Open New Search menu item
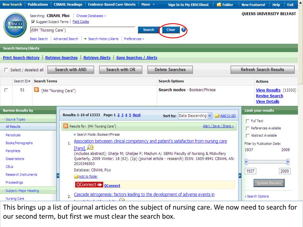Image resolution: width=303 pixels, height=227 pixels. coord(12,4)
